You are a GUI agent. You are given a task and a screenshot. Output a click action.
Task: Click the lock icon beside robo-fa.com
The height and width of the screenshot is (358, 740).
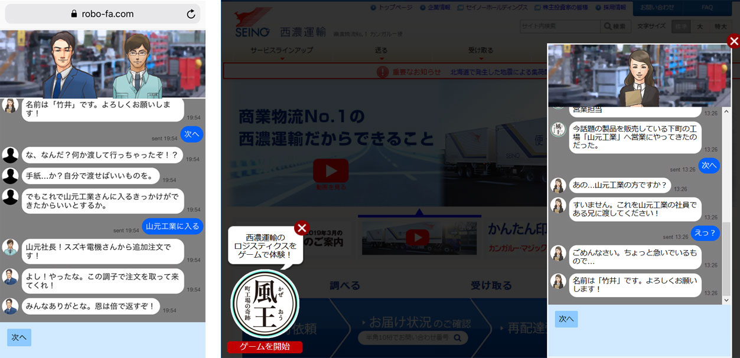(x=74, y=14)
